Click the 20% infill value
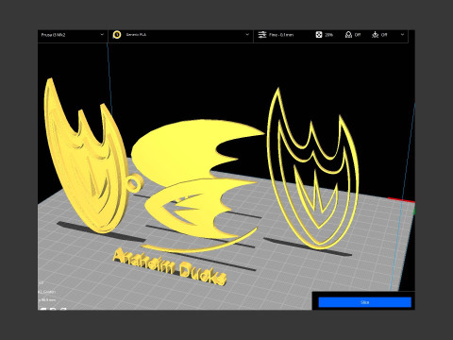 point(328,35)
